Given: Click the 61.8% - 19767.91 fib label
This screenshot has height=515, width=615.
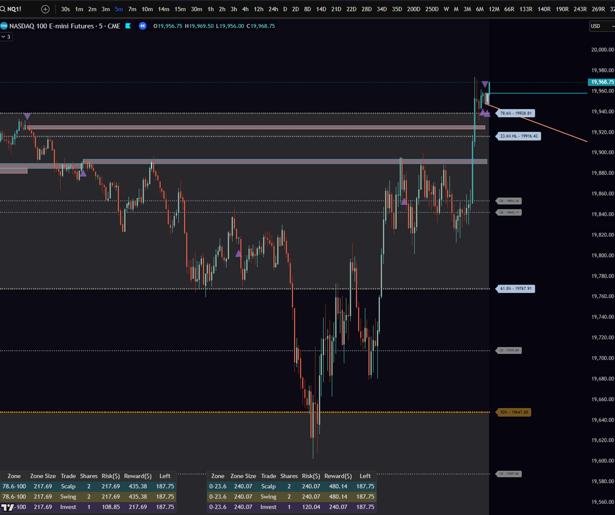Looking at the screenshot, I should click(x=516, y=289).
